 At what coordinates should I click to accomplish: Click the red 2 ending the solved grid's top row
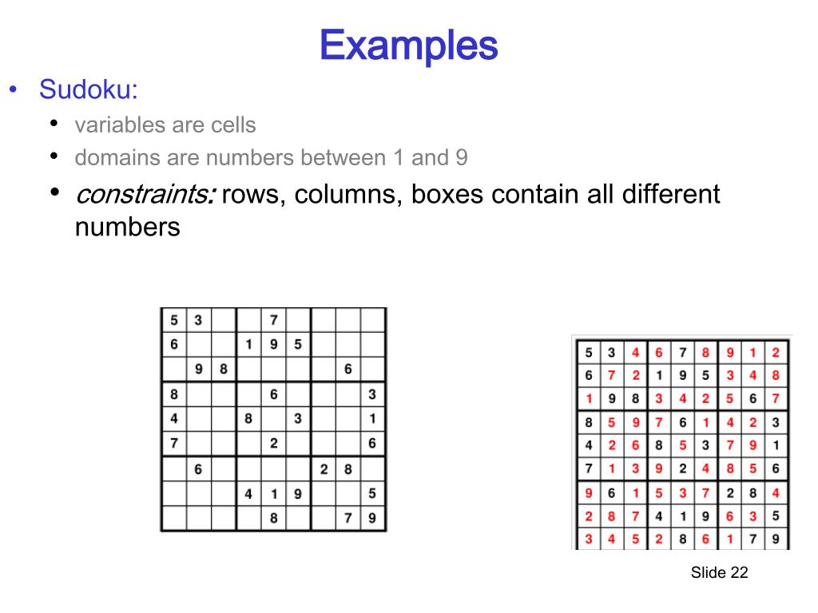coord(776,353)
